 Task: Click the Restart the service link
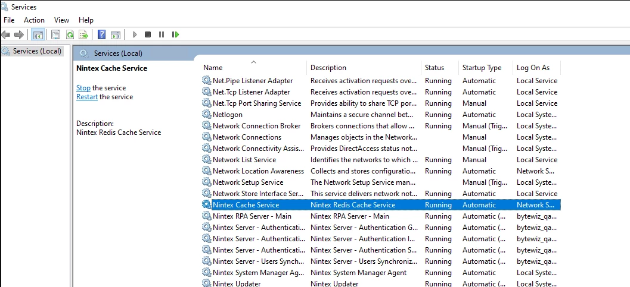(x=87, y=96)
